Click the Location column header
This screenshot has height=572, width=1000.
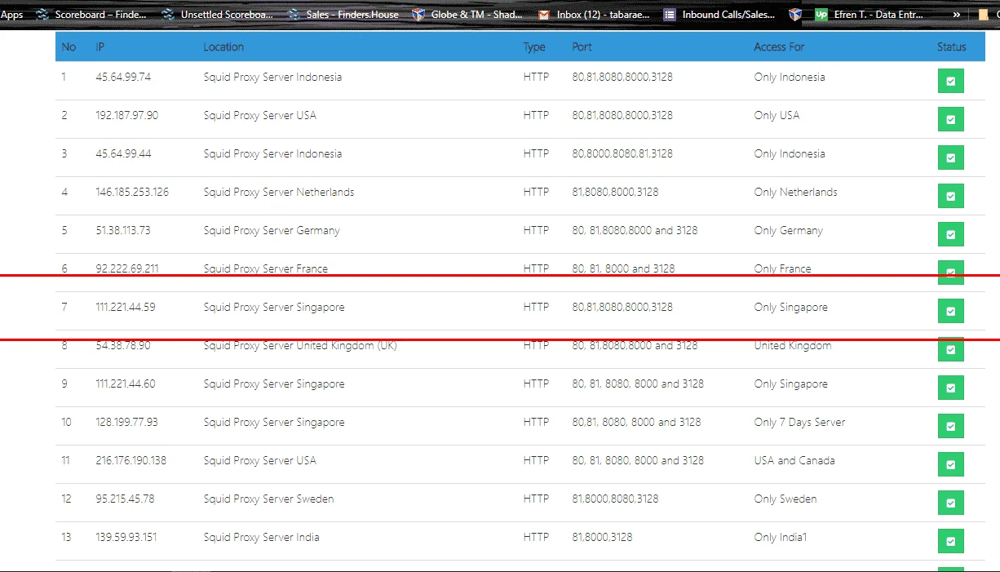pyautogui.click(x=223, y=47)
